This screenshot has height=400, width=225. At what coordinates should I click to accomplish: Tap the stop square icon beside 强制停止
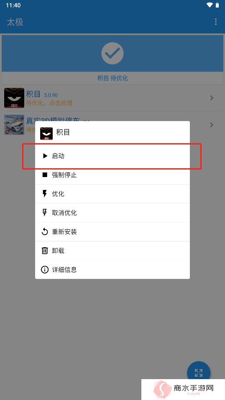coord(45,175)
